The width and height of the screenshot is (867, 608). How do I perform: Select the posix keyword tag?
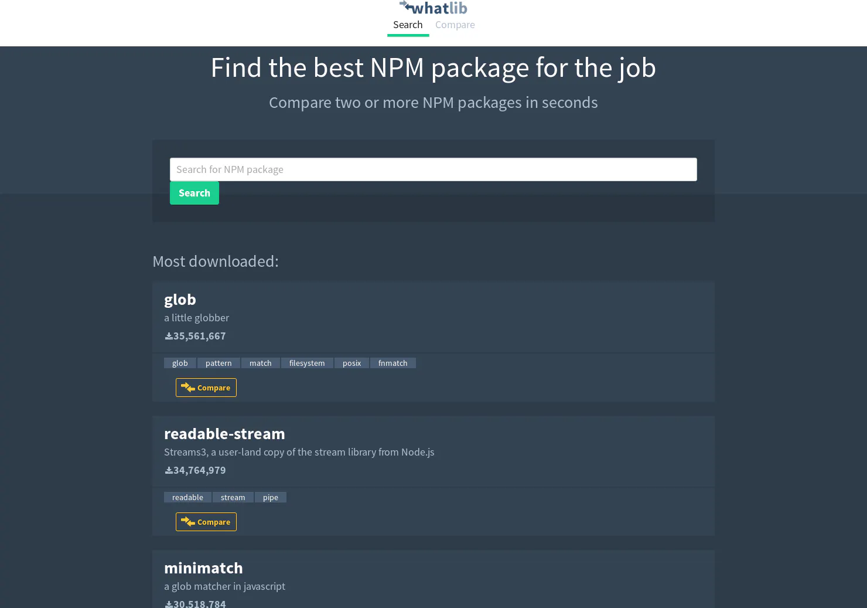click(351, 363)
